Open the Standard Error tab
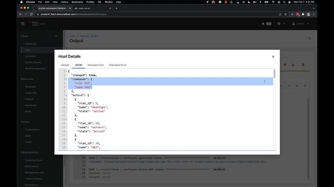Viewport: 334px width, 187px height. [x=118, y=65]
